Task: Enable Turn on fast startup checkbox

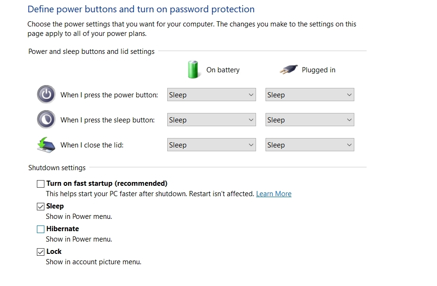Action: coord(41,183)
